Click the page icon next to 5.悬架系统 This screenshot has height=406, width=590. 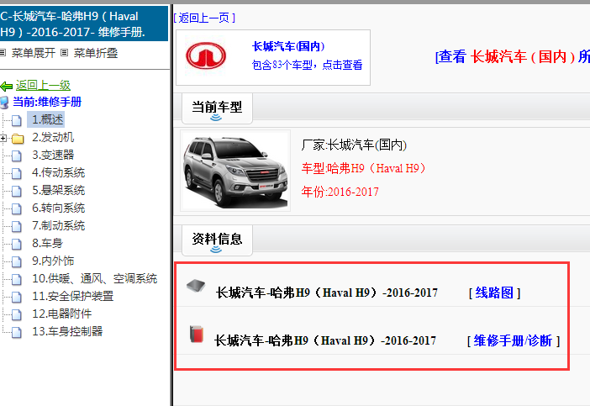pyautogui.click(x=17, y=191)
